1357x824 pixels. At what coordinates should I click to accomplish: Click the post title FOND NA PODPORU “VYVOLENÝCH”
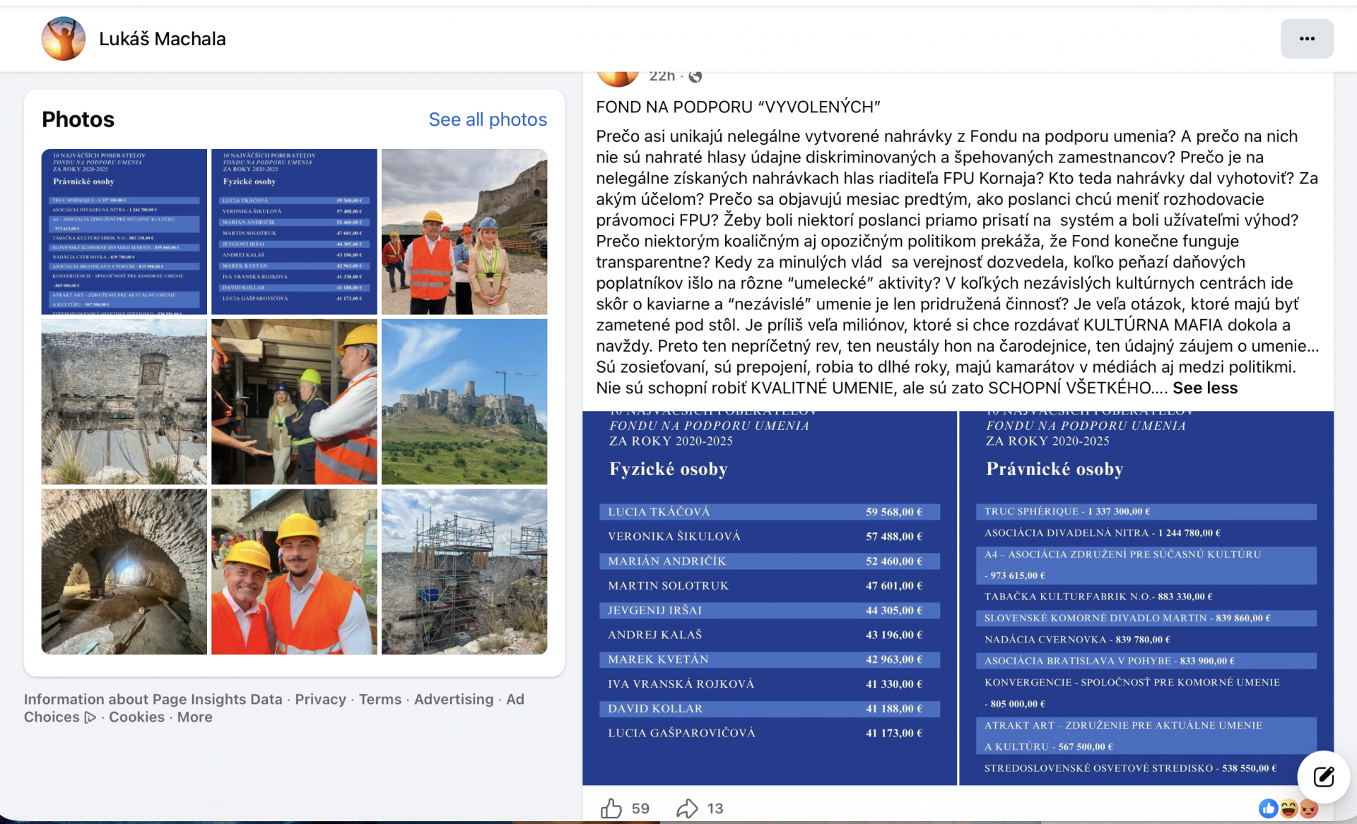[x=738, y=107]
